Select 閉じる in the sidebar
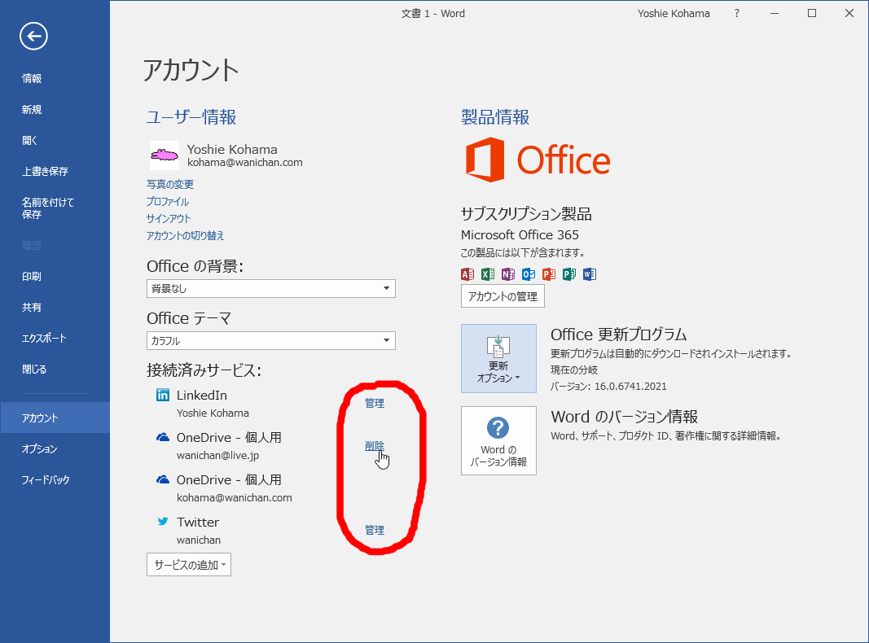Screen dimensions: 869x643 pyautogui.click(x=34, y=370)
